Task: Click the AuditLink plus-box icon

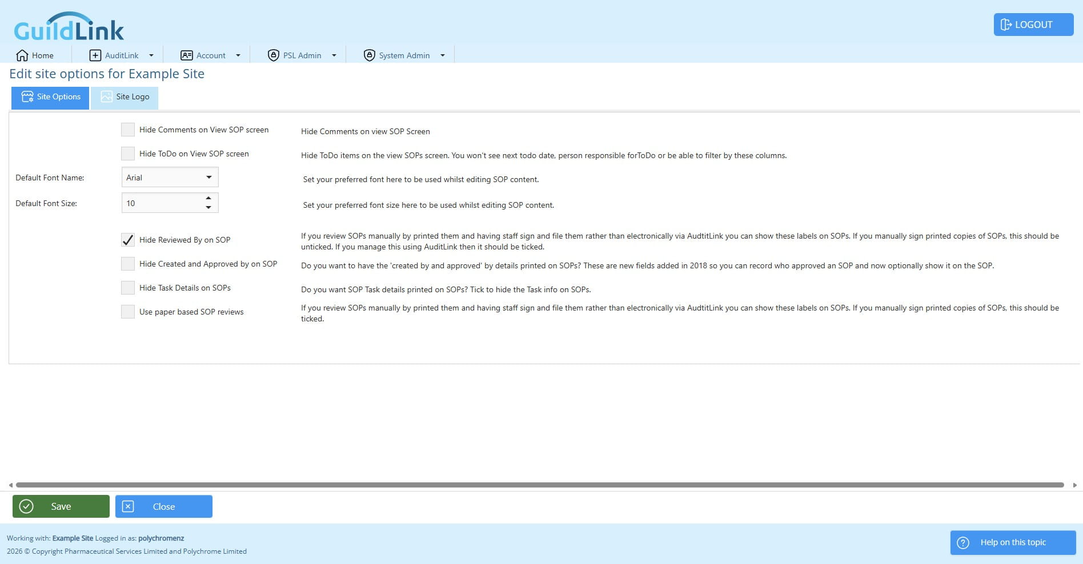Action: tap(95, 55)
